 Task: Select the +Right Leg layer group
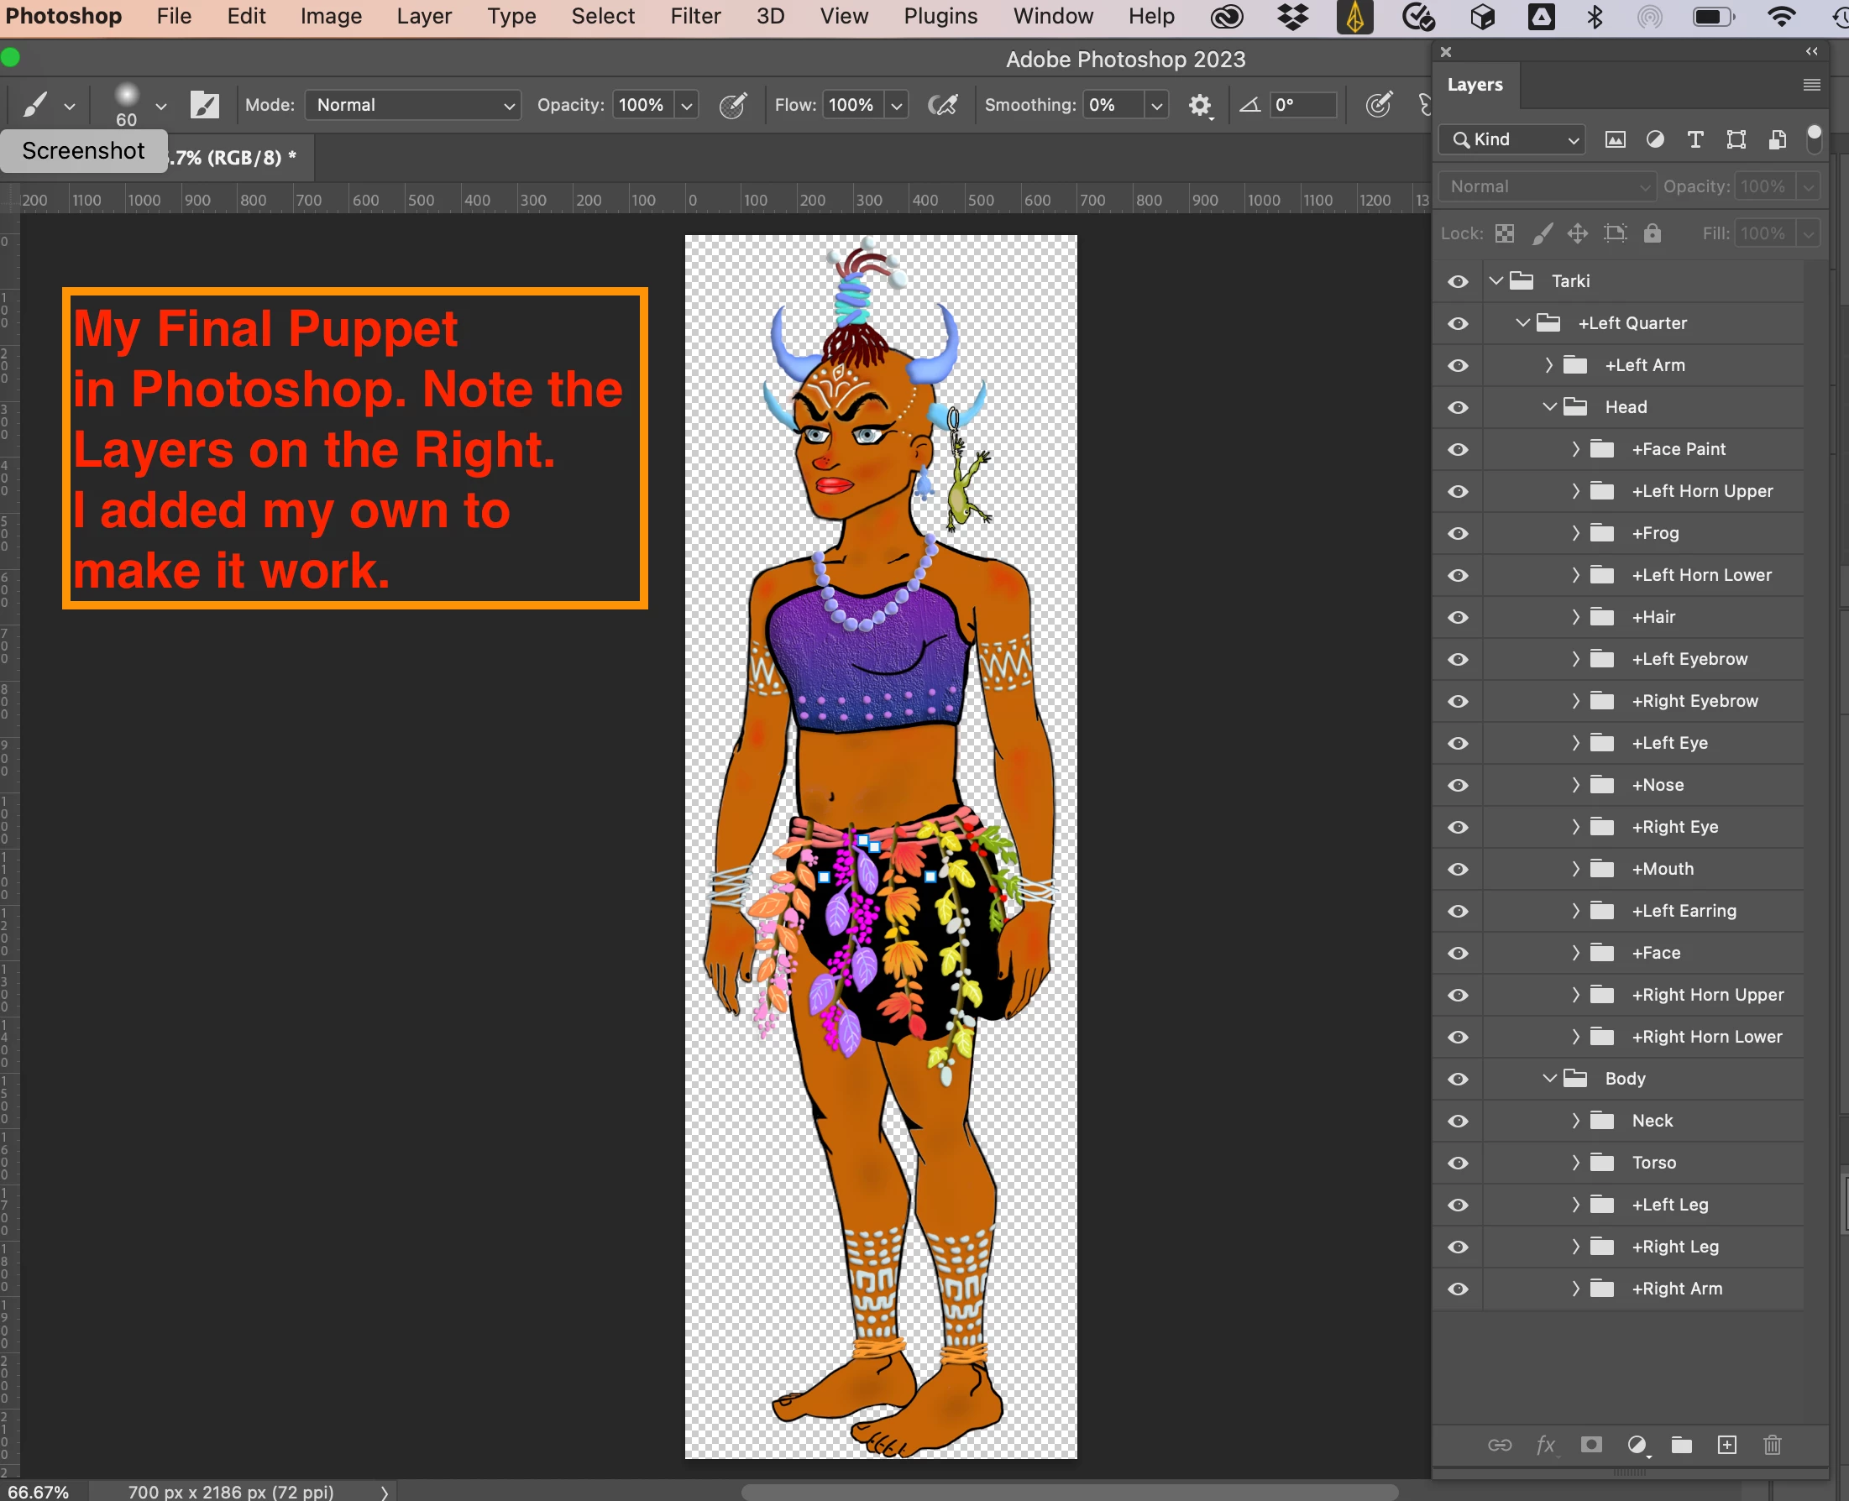click(1674, 1247)
